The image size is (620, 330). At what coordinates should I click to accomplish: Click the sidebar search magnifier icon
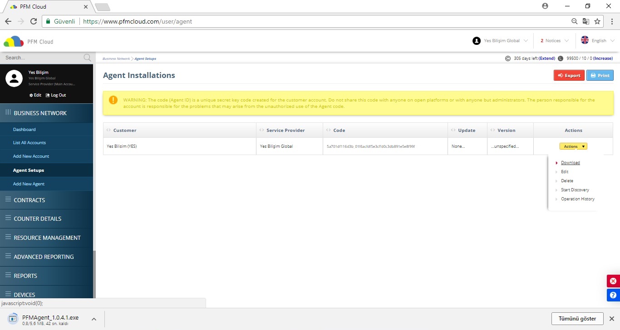click(88, 58)
